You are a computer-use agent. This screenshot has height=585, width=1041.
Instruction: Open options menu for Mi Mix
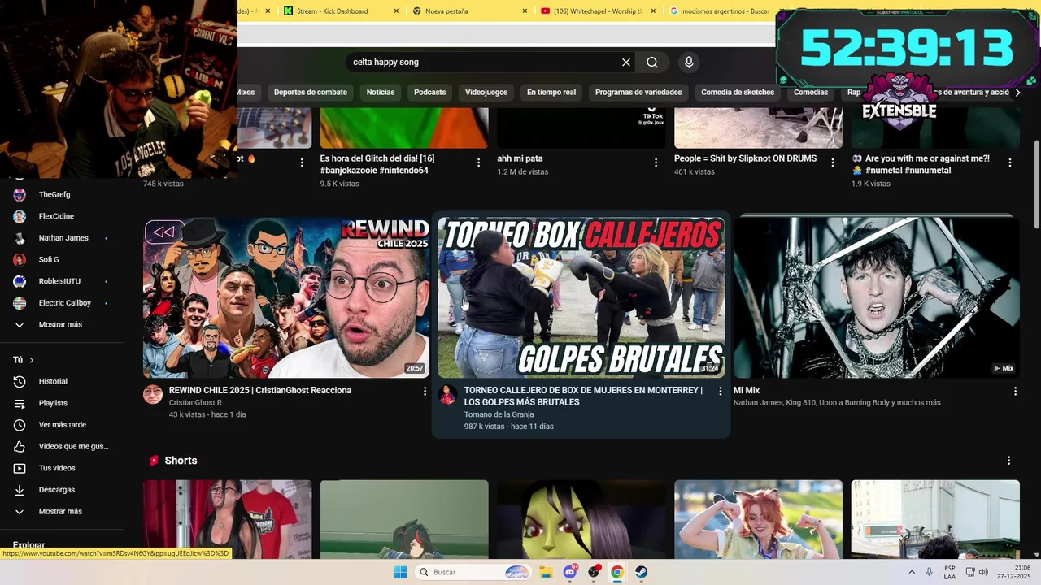pyautogui.click(x=1015, y=391)
